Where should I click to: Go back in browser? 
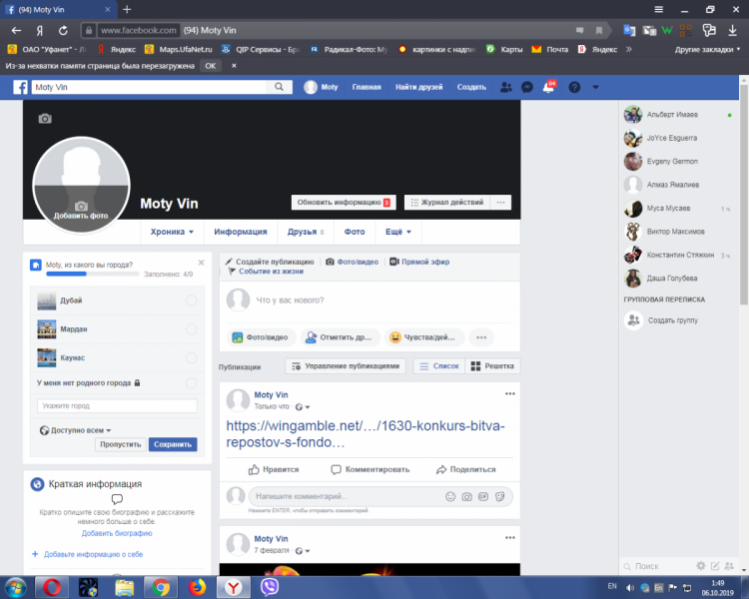[x=16, y=30]
